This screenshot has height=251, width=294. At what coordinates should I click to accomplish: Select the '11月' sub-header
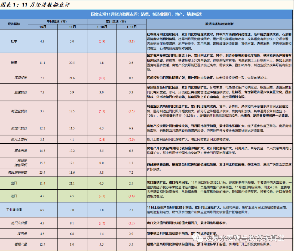click(x=72, y=27)
